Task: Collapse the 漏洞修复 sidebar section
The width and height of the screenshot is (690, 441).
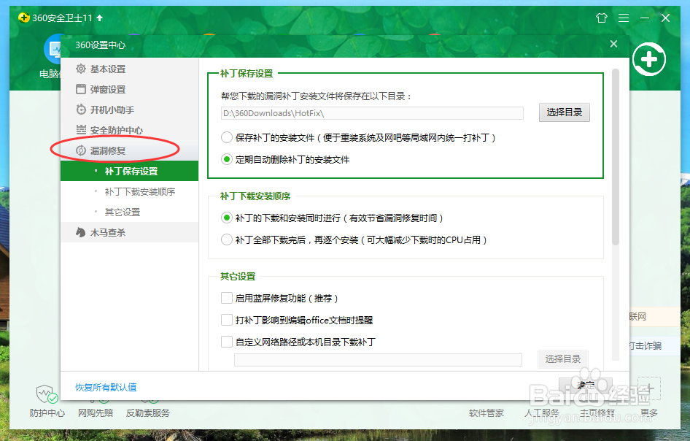Action: coord(129,150)
